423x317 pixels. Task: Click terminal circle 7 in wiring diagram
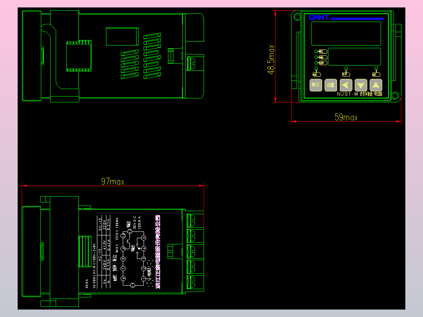point(123,268)
